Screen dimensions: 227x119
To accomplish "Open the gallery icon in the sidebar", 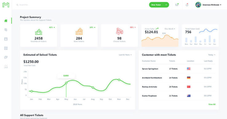I will [6, 48].
